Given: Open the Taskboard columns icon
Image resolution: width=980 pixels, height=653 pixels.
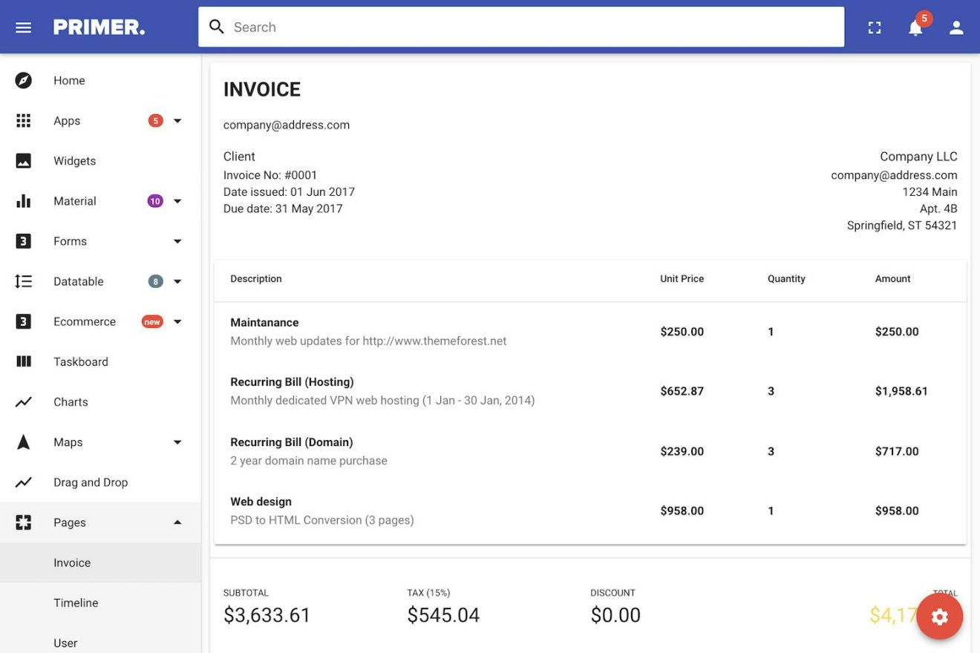Looking at the screenshot, I should pyautogui.click(x=23, y=361).
